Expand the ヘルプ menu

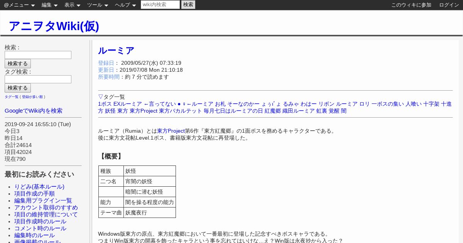125,5
